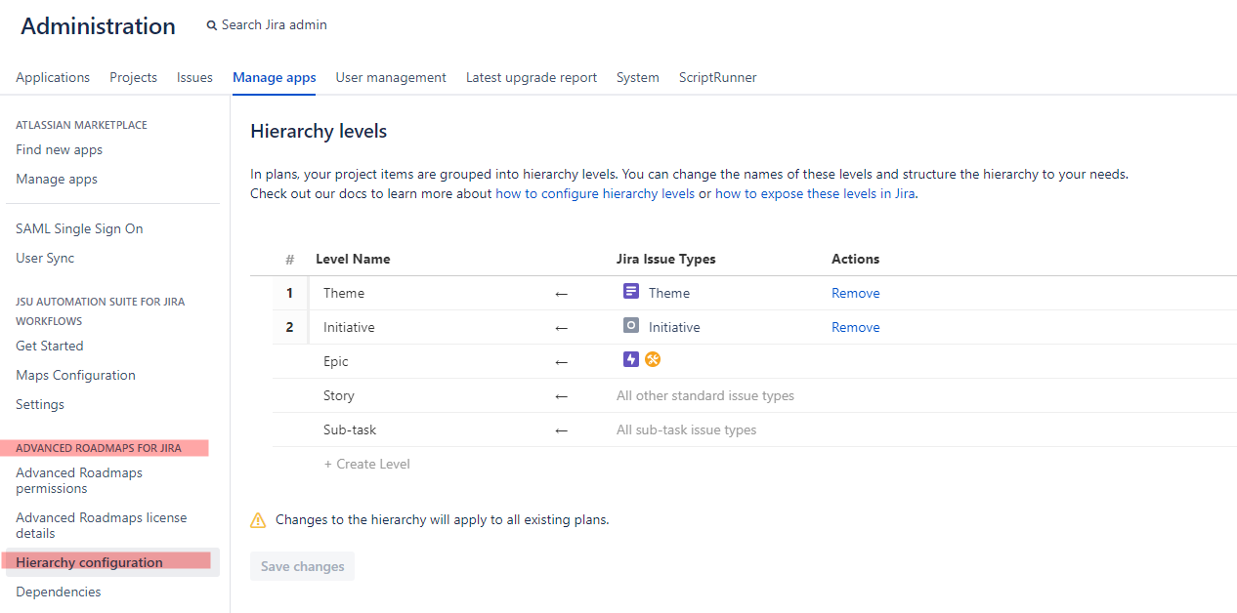
Task: Remove the Theme hierarchy level
Action: click(x=855, y=293)
